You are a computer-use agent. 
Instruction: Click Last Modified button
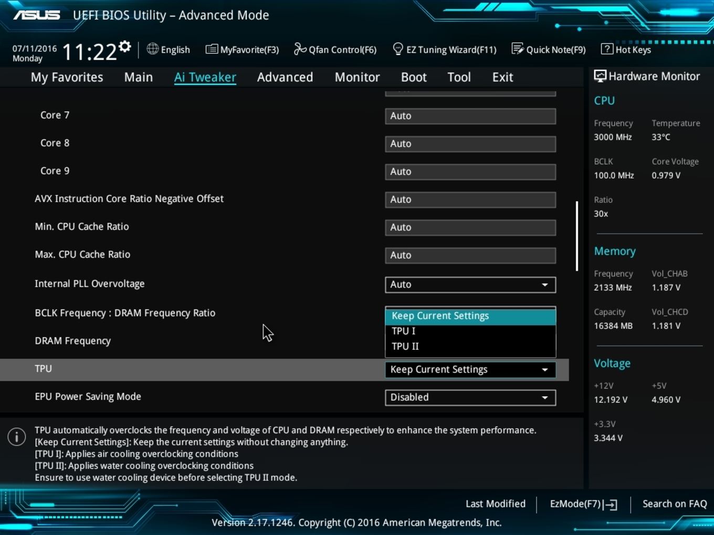pos(496,504)
